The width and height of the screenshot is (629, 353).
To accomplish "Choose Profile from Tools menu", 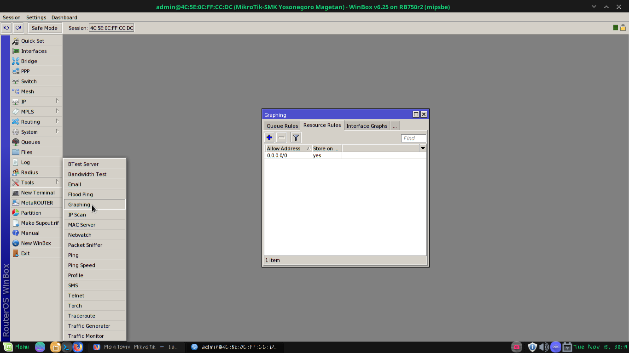I will coord(94,275).
